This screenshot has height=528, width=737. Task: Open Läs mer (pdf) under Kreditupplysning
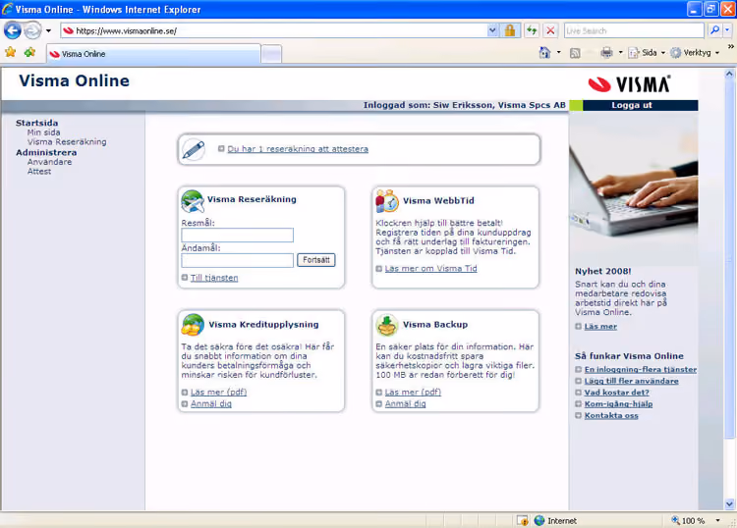click(218, 392)
